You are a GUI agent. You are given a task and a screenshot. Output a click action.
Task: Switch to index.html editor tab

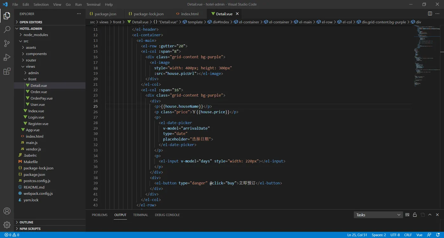click(190, 14)
